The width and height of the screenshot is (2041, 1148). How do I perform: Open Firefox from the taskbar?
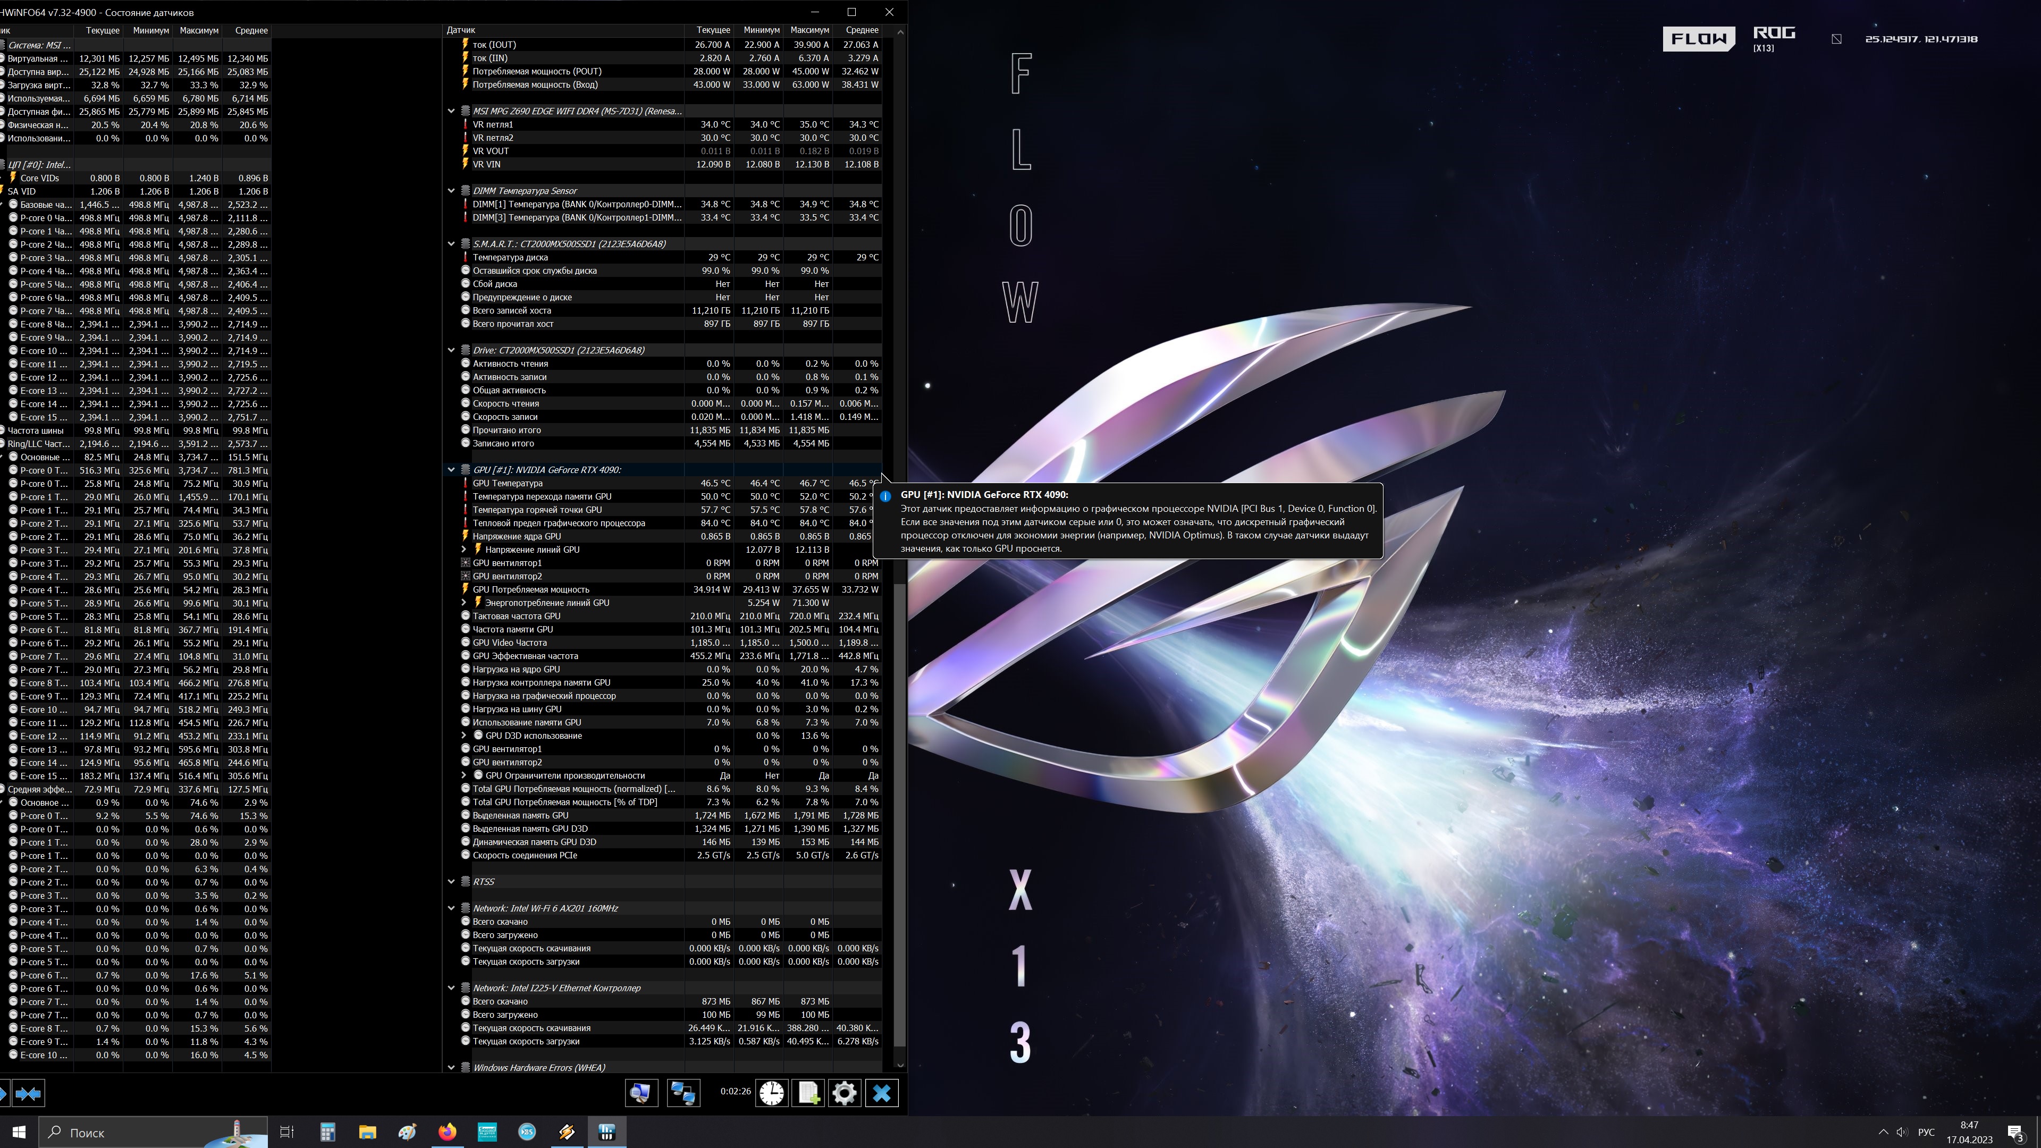[448, 1132]
